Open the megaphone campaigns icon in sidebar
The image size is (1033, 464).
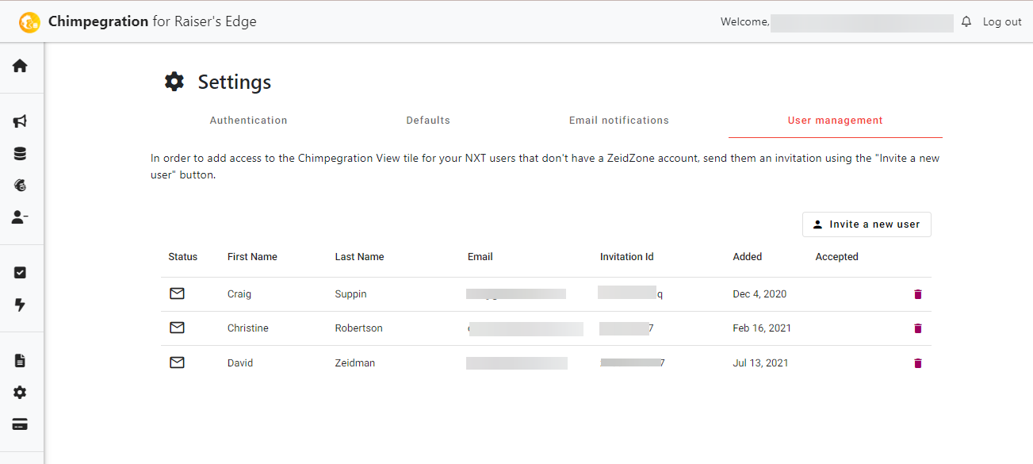[20, 121]
